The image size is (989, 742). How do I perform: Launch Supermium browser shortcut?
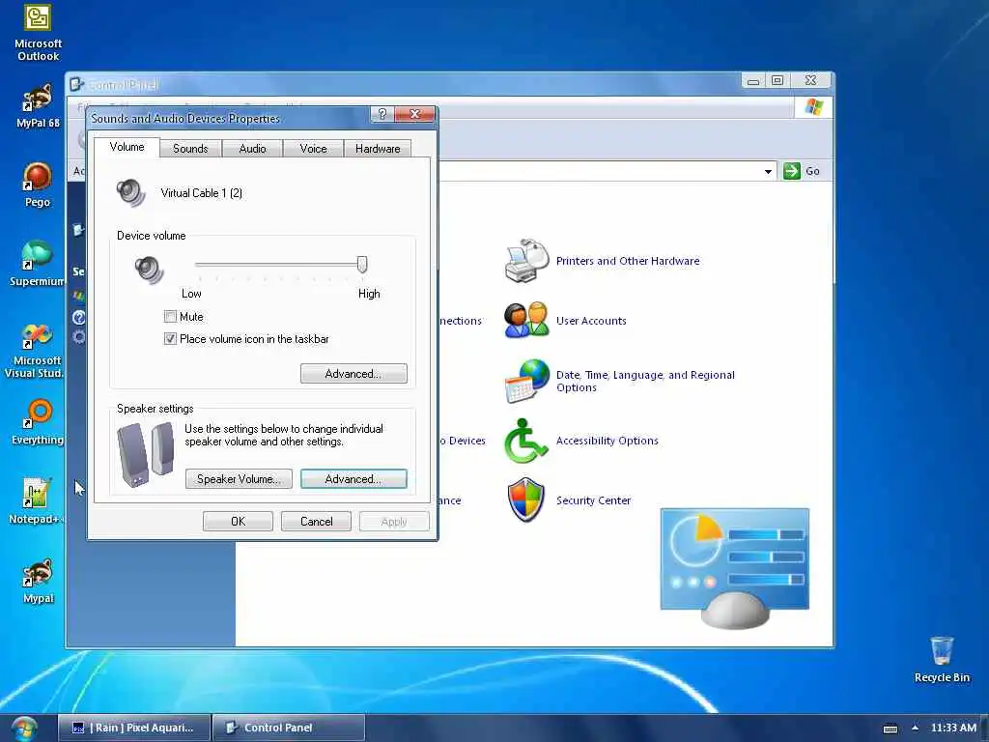(38, 264)
